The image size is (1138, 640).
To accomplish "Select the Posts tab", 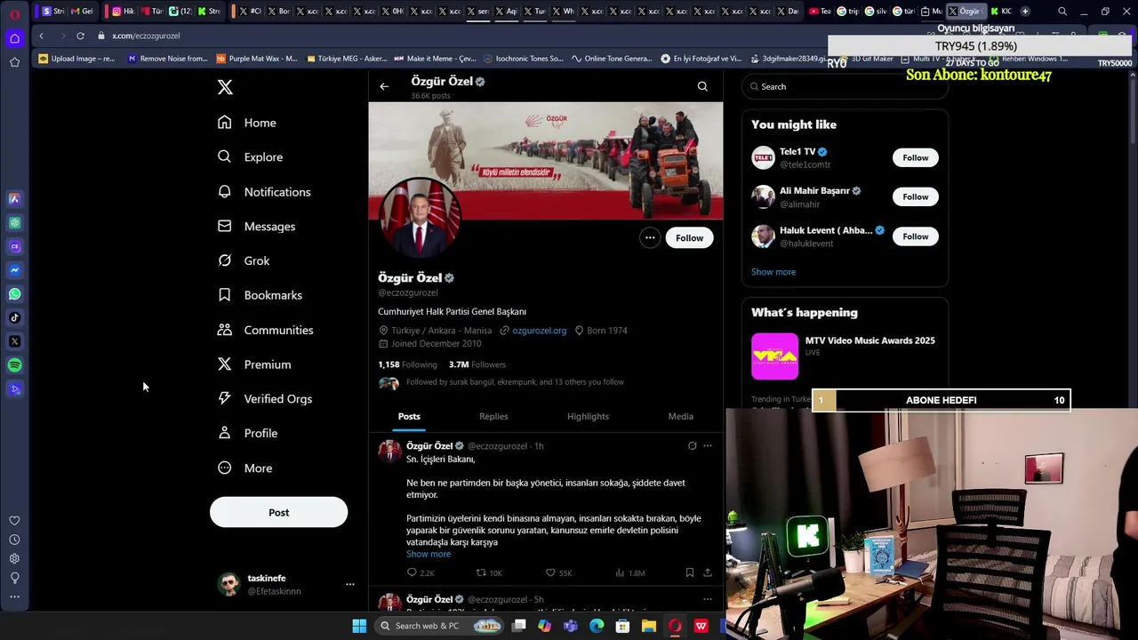I will 409,416.
